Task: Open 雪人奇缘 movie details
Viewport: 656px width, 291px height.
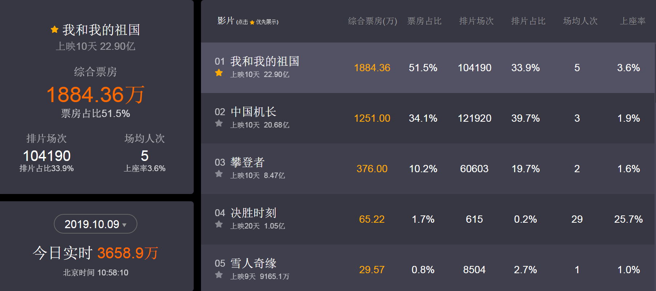Action: pos(253,263)
